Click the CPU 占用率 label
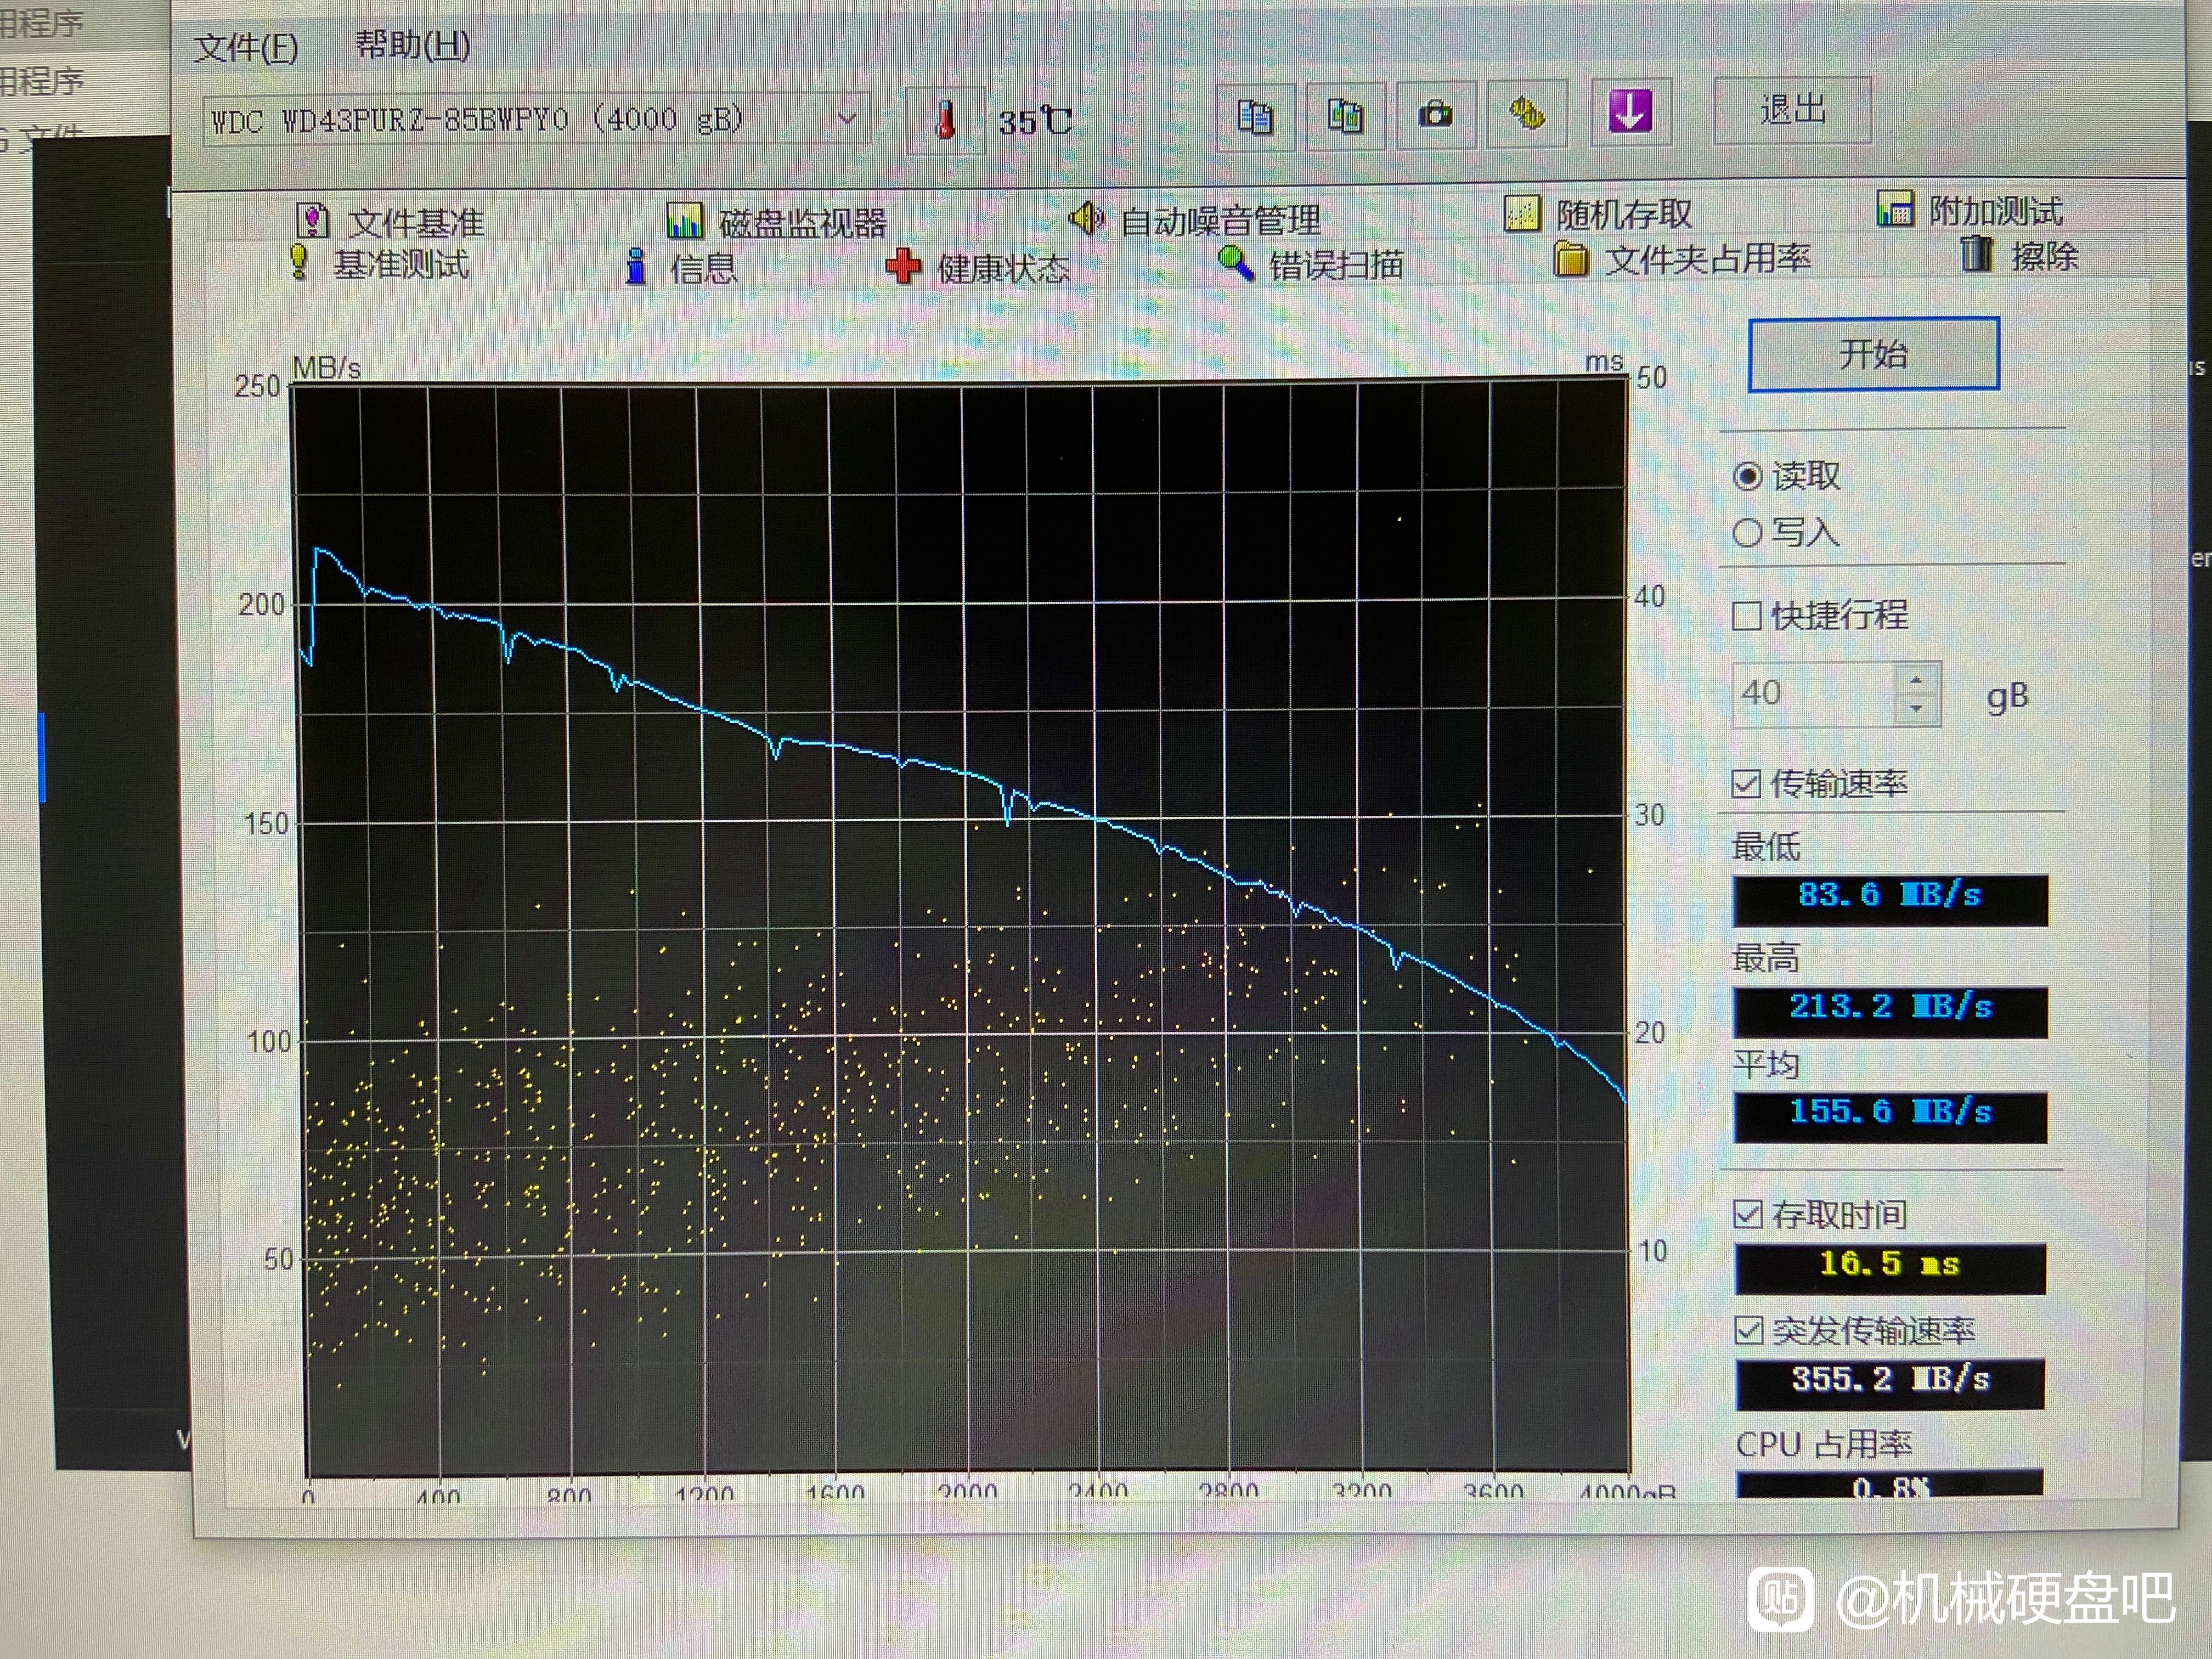This screenshot has width=2212, height=1659. (x=1824, y=1444)
